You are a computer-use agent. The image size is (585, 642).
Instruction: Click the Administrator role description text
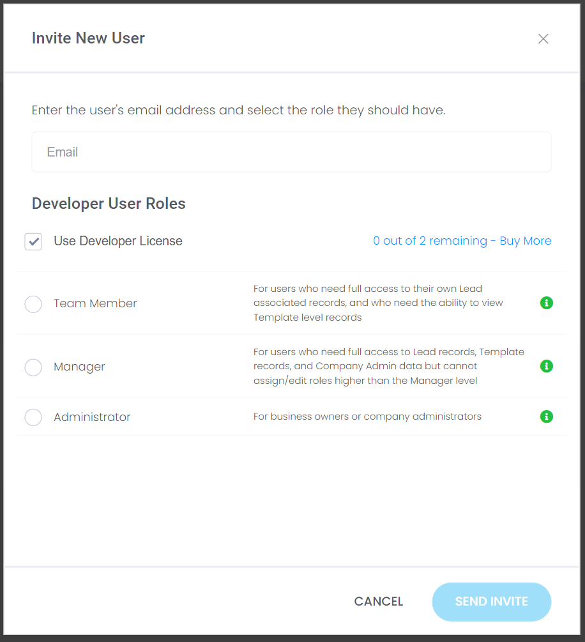click(367, 417)
